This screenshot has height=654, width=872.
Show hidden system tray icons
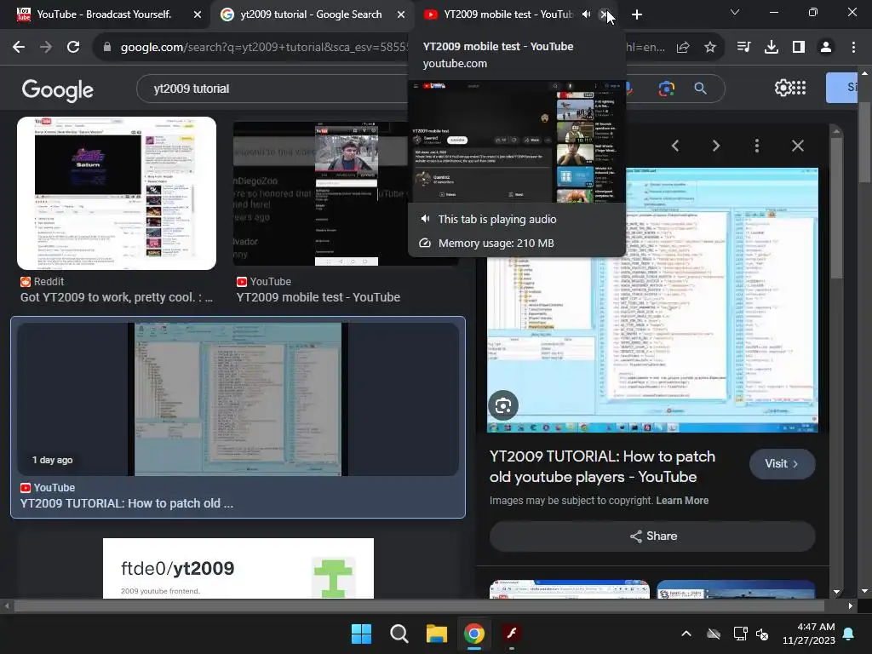tap(686, 634)
